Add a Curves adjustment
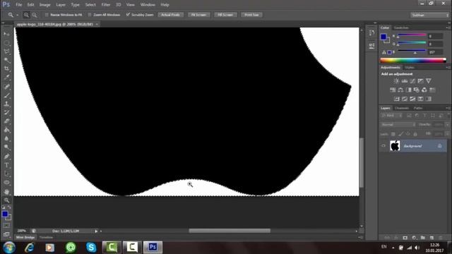452x254 pixels. coord(412,81)
